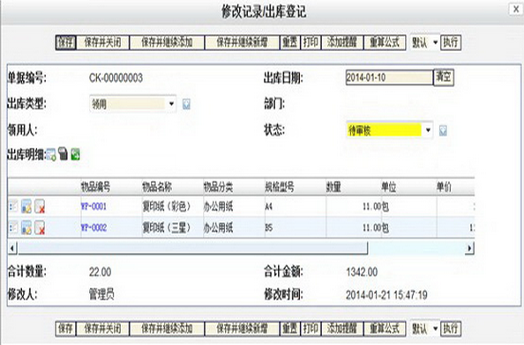Open the bottom 默认 dropdown
Image resolution: width=524 pixels, height=345 pixels.
[x=424, y=328]
